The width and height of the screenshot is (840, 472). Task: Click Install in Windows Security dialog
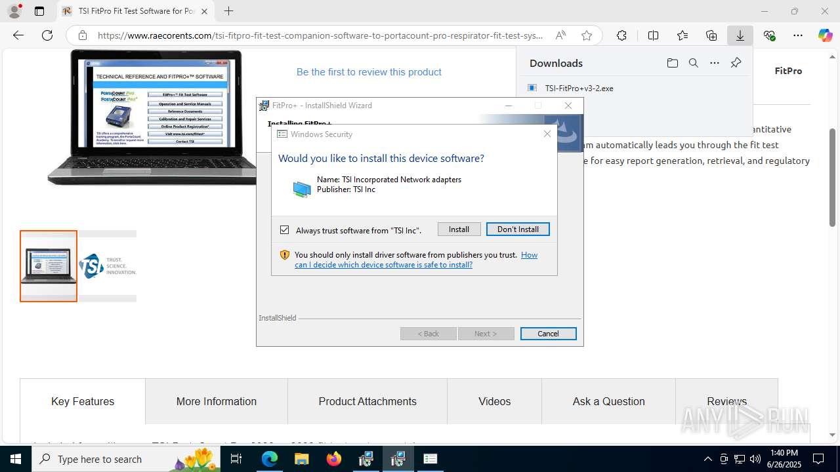coord(459,229)
